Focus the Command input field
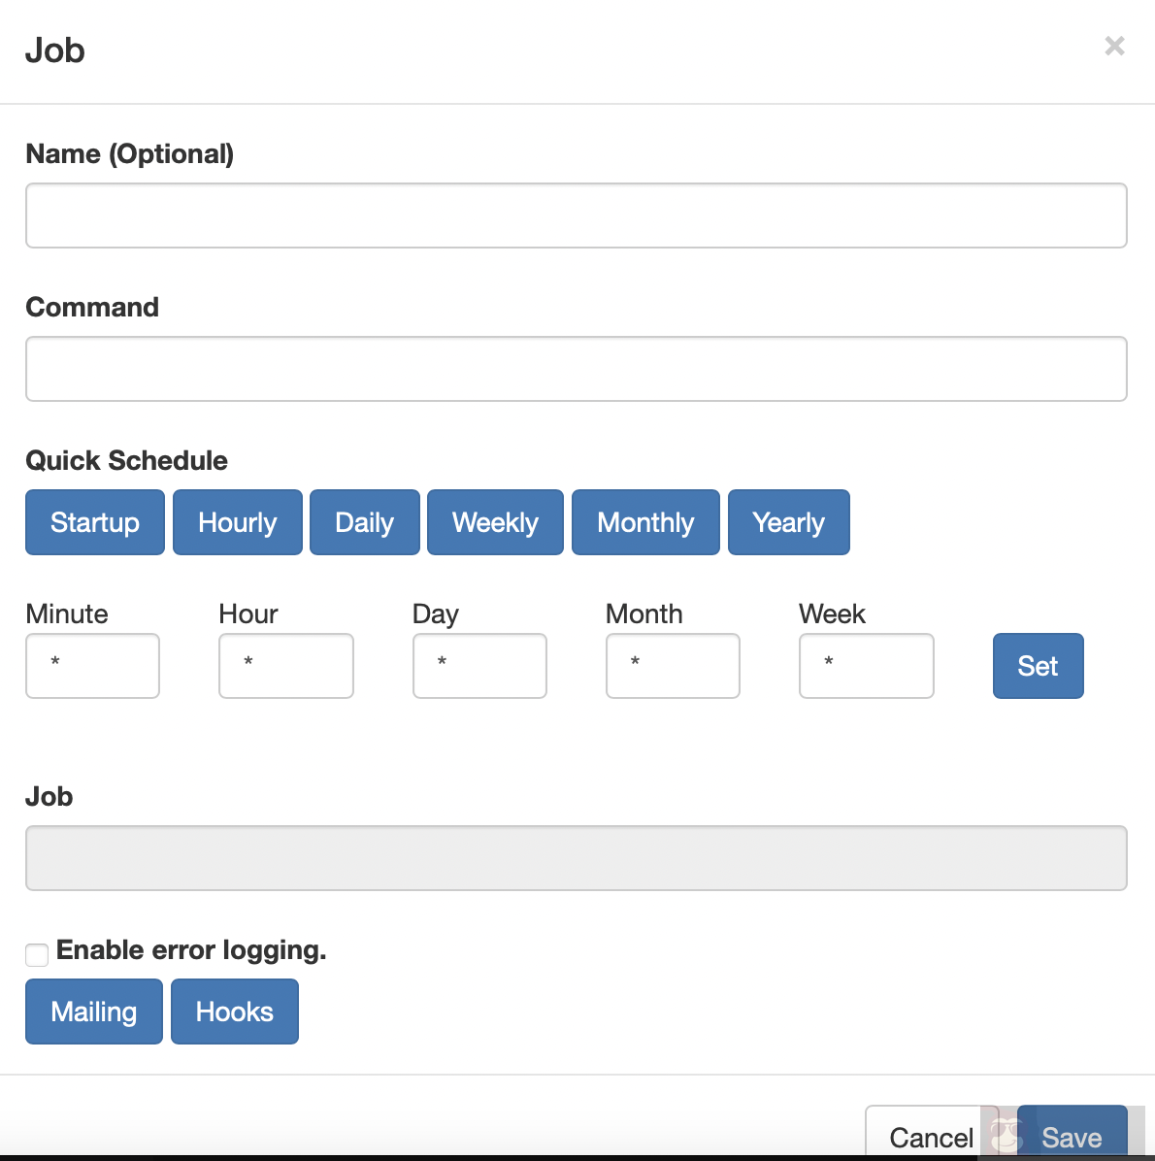Viewport: 1155px width, 1161px height. coord(576,369)
